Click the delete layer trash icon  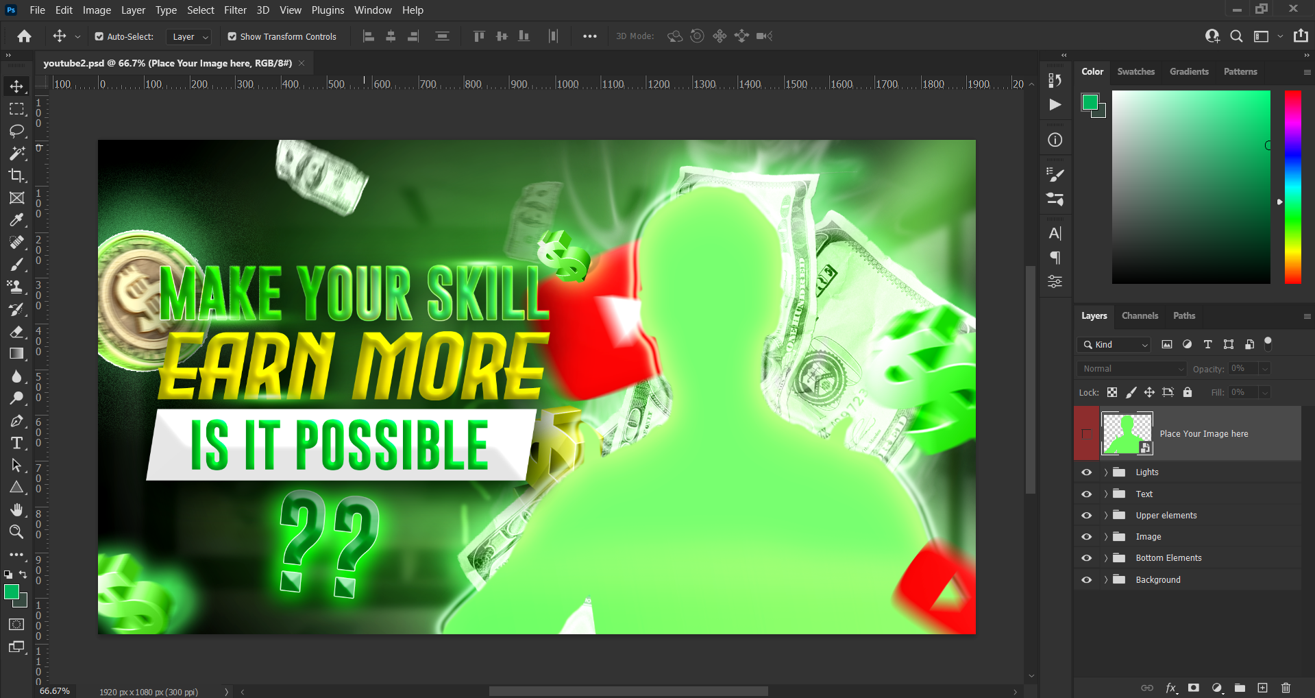[1286, 688]
